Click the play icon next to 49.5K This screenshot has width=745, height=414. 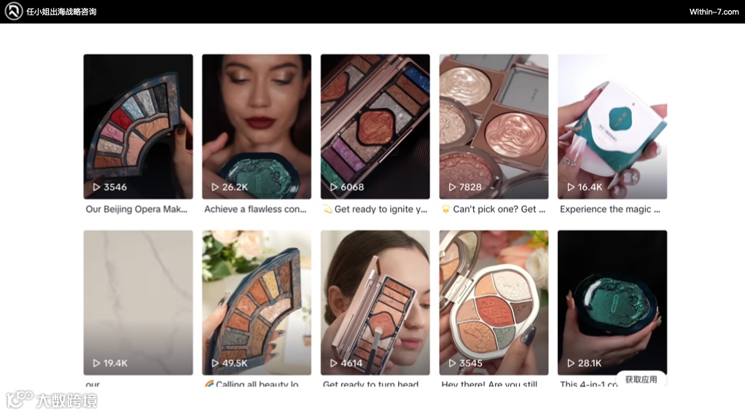(x=215, y=363)
